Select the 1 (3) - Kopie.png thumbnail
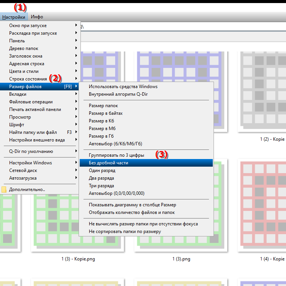The image size is (286, 286). pos(55,223)
